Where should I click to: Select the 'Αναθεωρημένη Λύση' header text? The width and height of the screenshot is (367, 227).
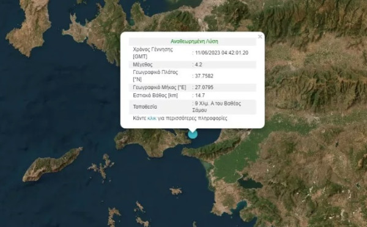(x=195, y=41)
